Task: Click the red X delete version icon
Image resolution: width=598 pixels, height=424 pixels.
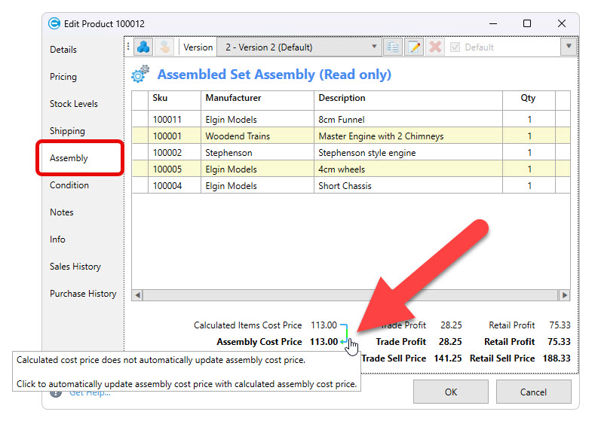Action: (x=435, y=47)
